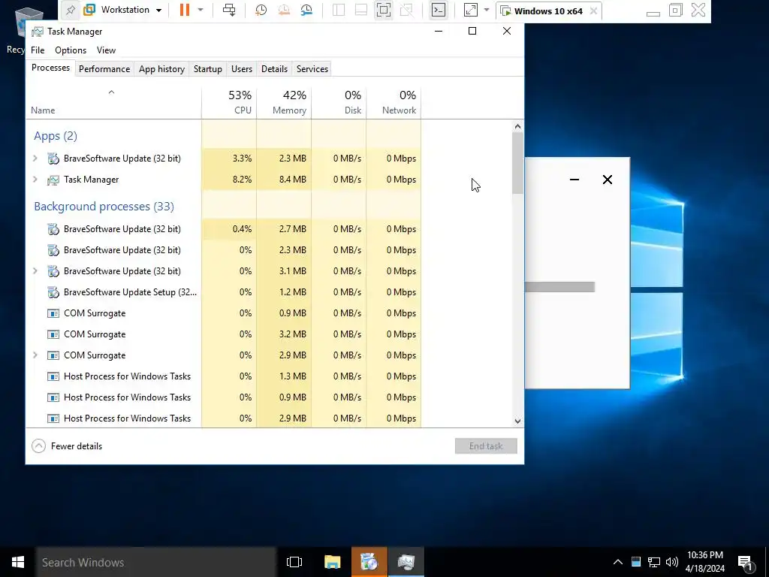
Task: Open the stretch display options arrow
Action: pos(487,10)
